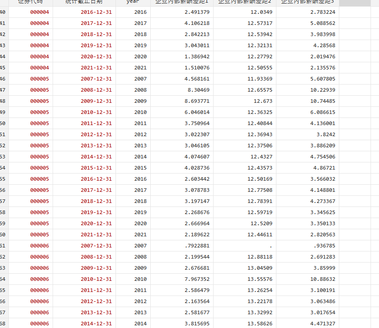Click the 4.471327 cell
Viewport: 379px width, 328px height.
(x=308, y=324)
